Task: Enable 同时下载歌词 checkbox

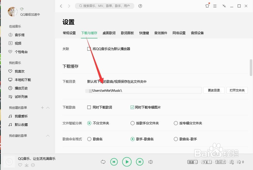Action: coord(89,107)
